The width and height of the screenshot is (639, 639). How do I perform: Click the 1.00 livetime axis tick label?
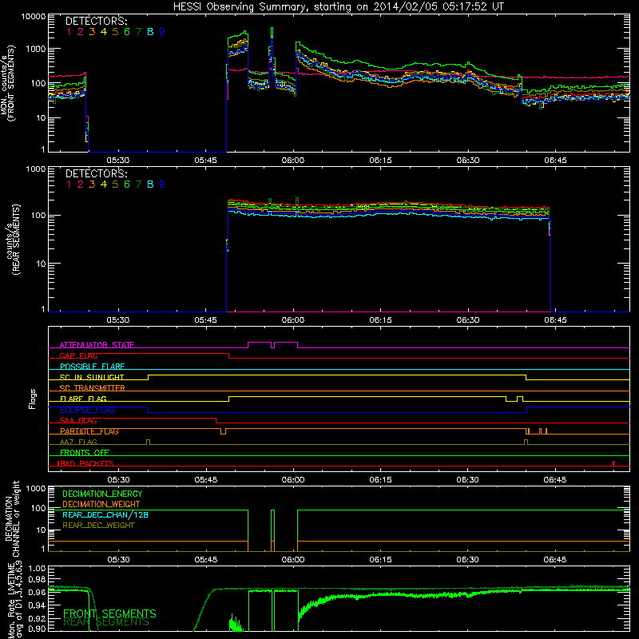[37, 569]
